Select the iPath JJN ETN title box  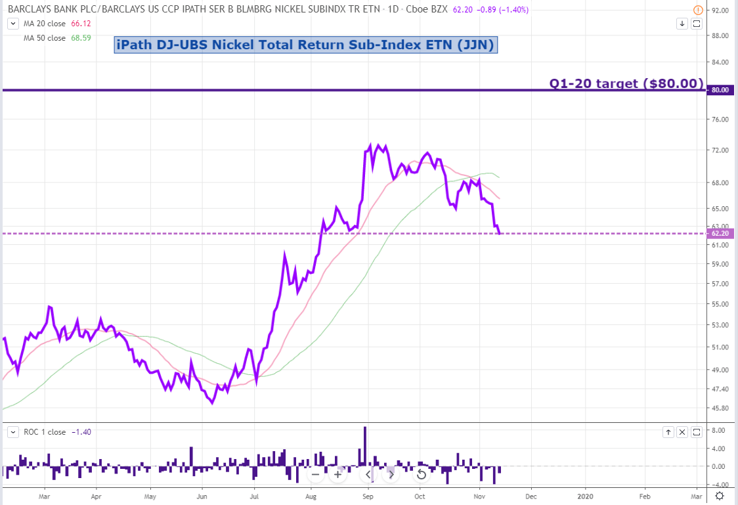[305, 45]
